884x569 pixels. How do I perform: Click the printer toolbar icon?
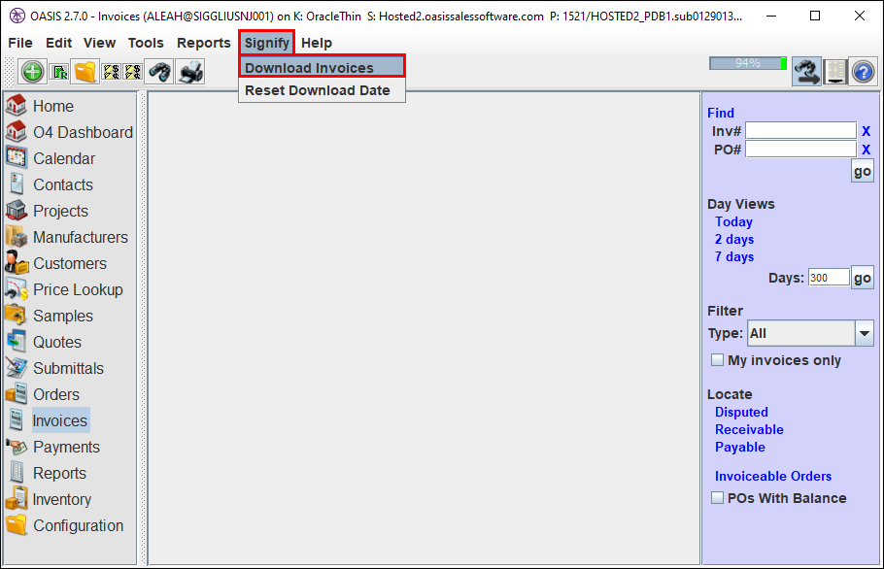(x=191, y=72)
